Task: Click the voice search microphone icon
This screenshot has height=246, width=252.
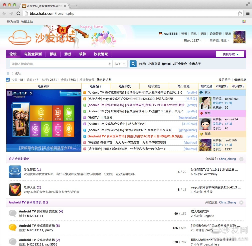Action: (110, 64)
